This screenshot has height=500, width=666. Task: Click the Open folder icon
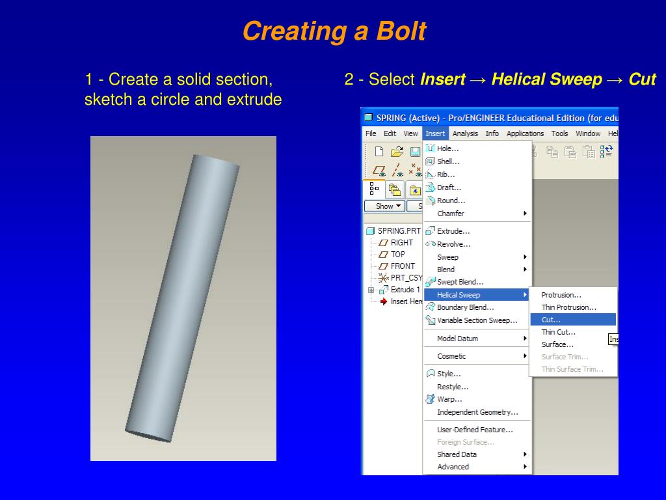click(397, 151)
